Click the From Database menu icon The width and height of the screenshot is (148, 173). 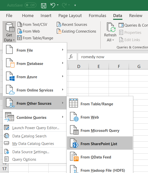click(x=10, y=63)
